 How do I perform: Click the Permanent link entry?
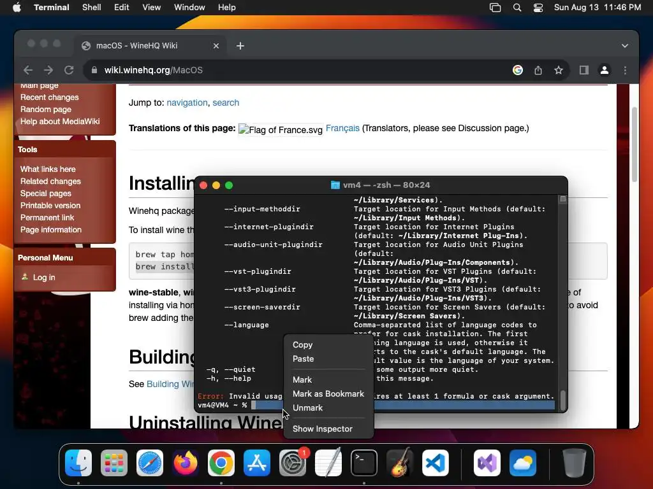47,218
